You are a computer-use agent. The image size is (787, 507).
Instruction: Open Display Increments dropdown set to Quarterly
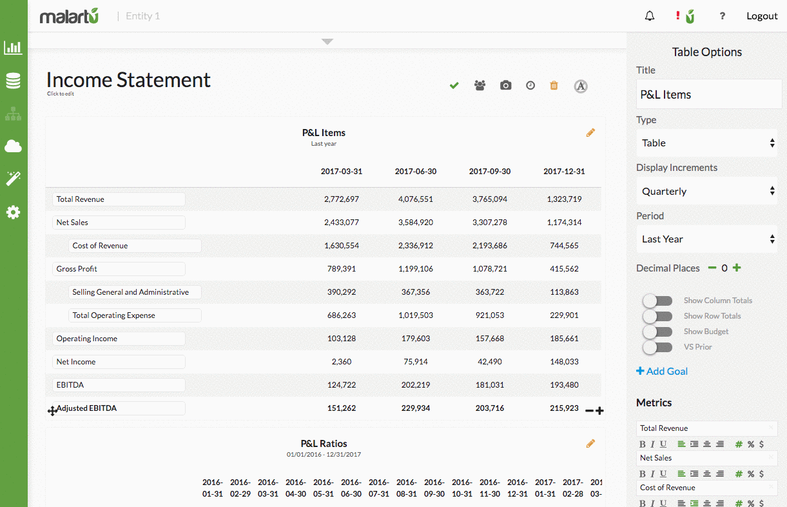tap(707, 192)
